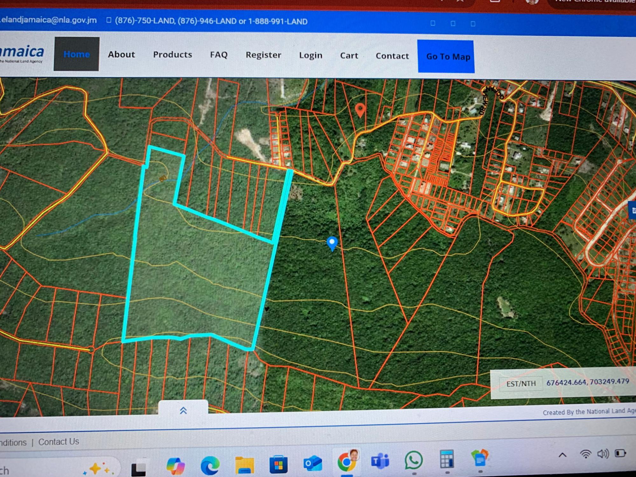Open the blue side panel tab at right edge

click(x=633, y=210)
